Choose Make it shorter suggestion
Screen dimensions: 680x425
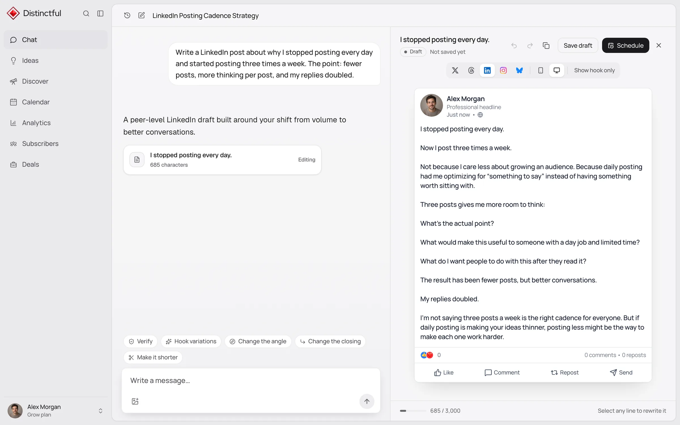point(153,357)
